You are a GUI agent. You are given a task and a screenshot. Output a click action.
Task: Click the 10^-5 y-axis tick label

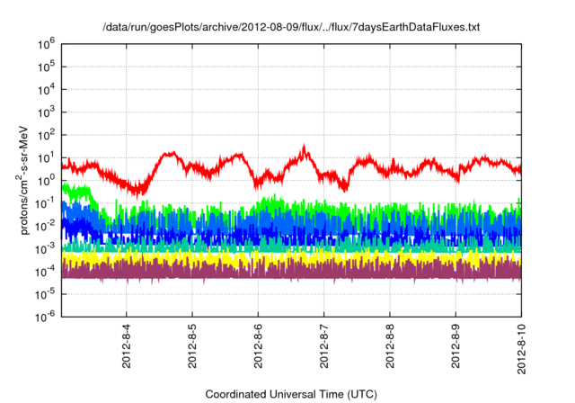(x=46, y=294)
